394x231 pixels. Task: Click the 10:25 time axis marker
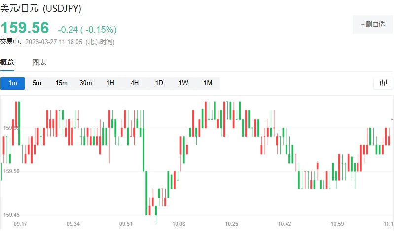pyautogui.click(x=232, y=224)
